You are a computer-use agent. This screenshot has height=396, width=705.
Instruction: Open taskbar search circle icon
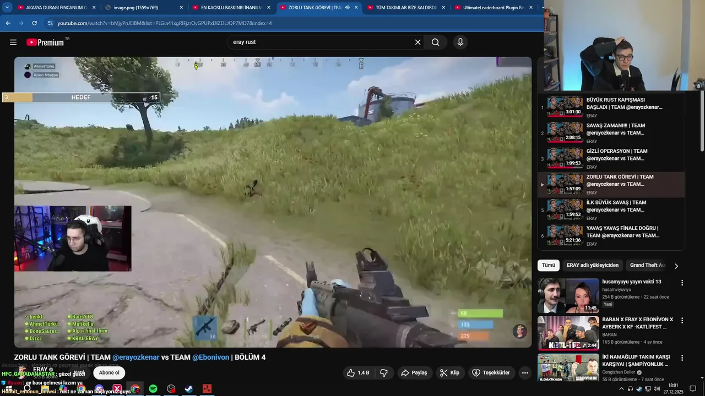point(26,389)
